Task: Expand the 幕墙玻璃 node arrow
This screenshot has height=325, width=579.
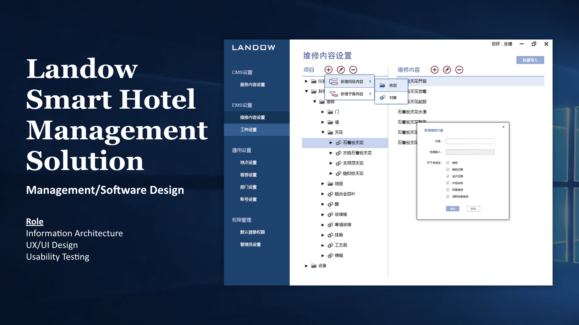Action: [323, 225]
